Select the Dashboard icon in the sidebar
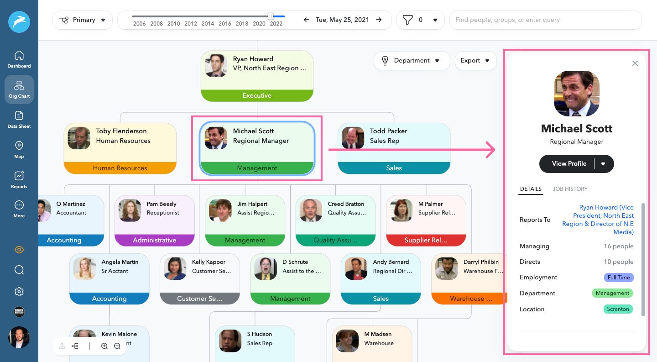Image resolution: width=657 pixels, height=362 pixels. 19,59
